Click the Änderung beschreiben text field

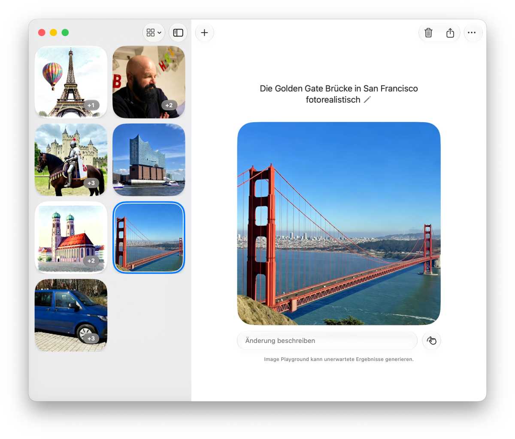(327, 341)
